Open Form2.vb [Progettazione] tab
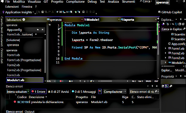This screenshot has width=186, height=113. 24,70
